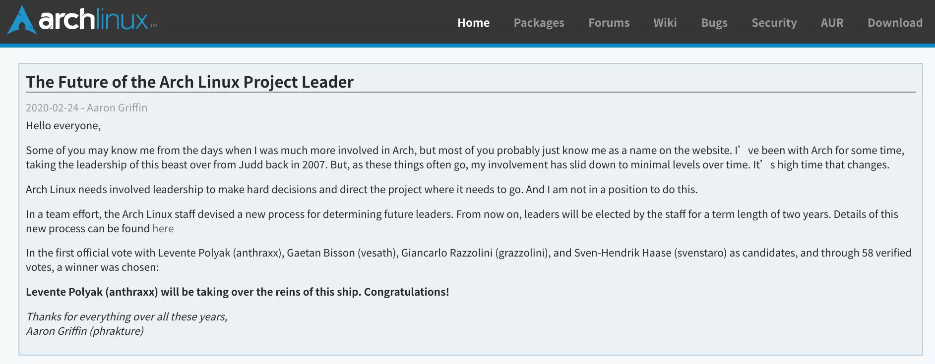Click the paragraph listing vote candidates

tap(468, 260)
